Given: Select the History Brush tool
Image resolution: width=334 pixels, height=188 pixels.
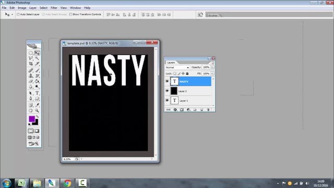Looking at the screenshot, I should point(37,76).
